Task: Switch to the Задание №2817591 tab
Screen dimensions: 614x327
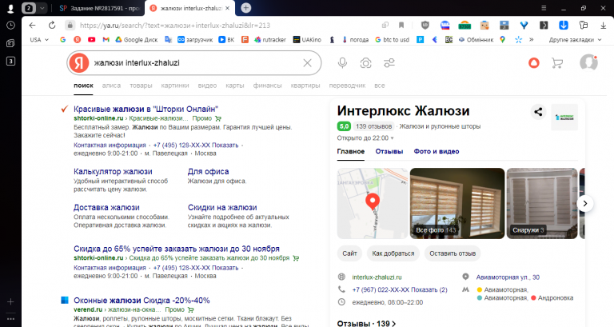Action: coord(99,8)
